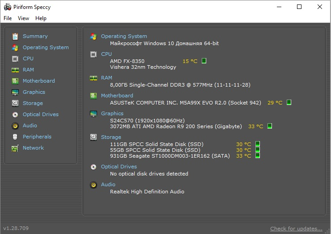Click the Check for updates link
This screenshot has height=234, width=331.
(x=296, y=229)
